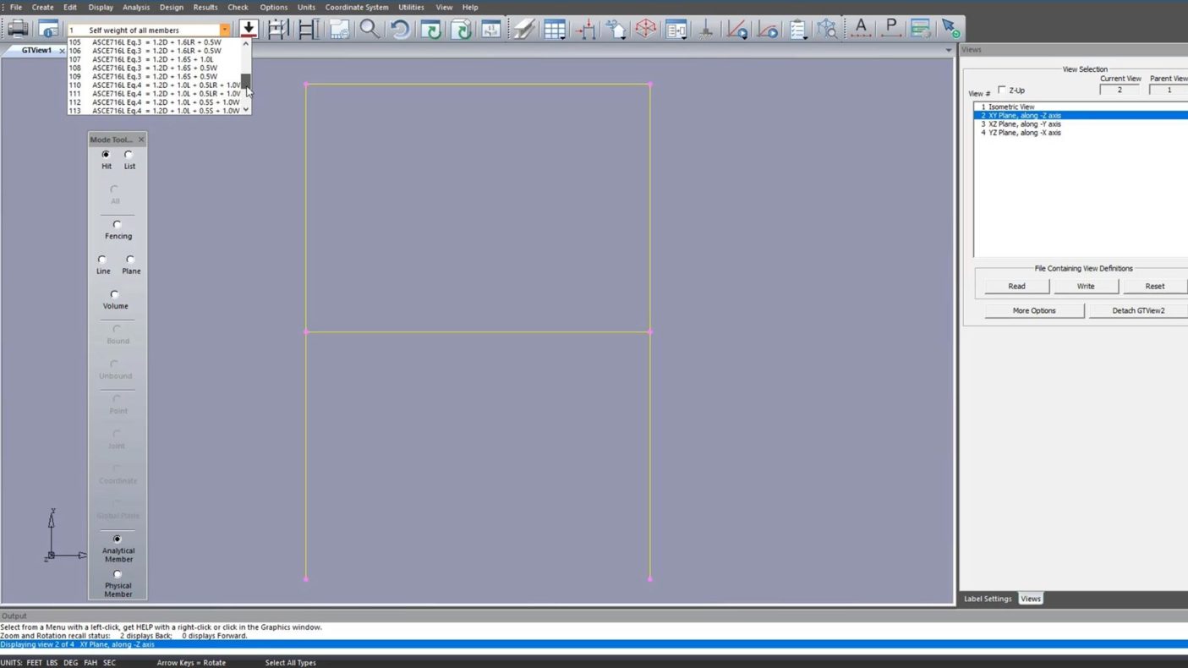Screen dimensions: 1188x668
Task: Switch to the Label Settings tab
Action: (988, 599)
